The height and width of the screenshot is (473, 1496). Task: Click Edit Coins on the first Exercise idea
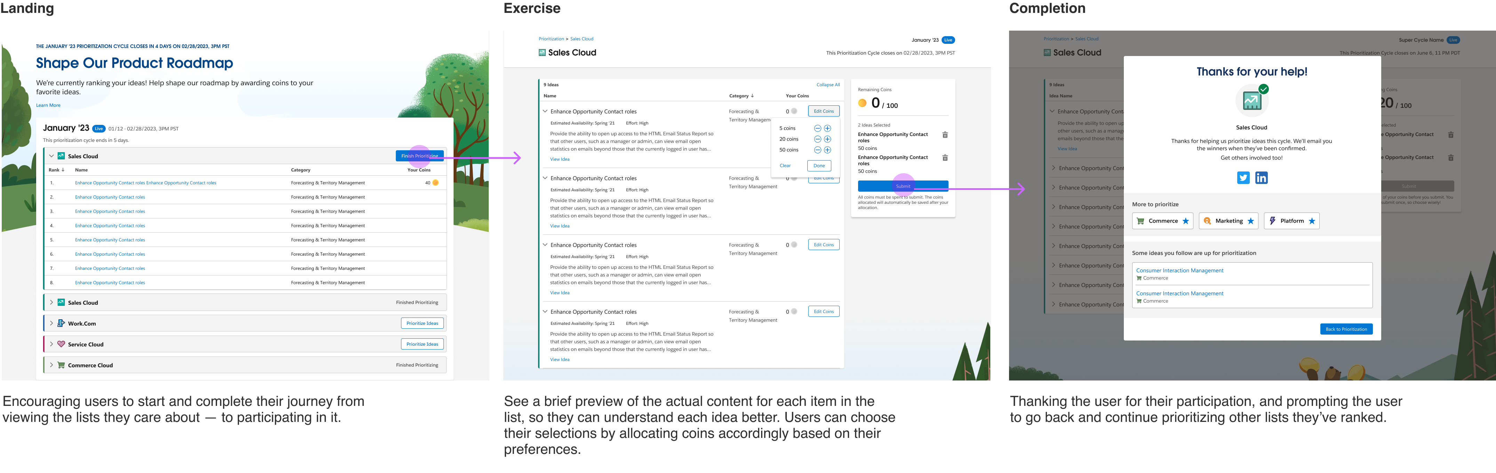tap(824, 111)
